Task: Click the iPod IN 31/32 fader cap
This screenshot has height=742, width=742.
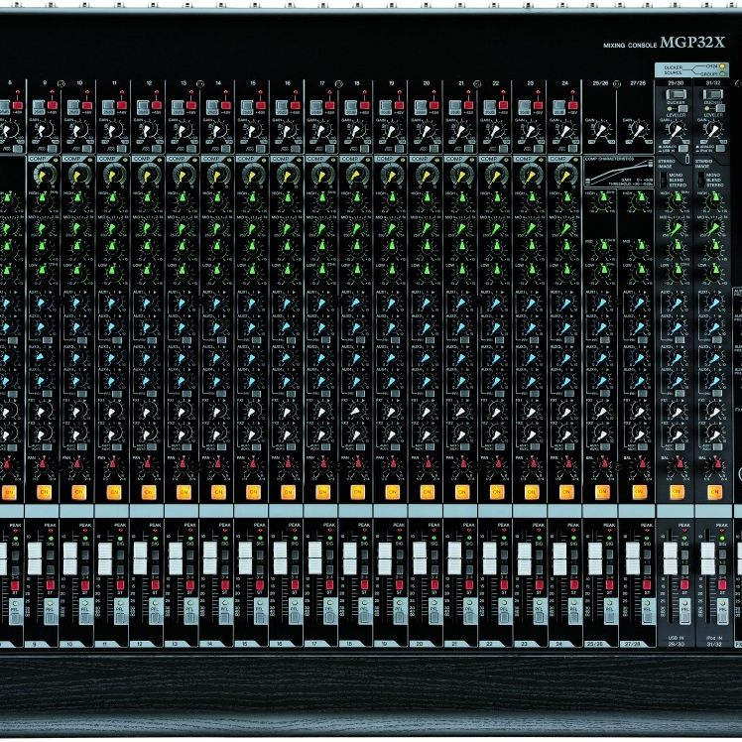Action: point(708,558)
